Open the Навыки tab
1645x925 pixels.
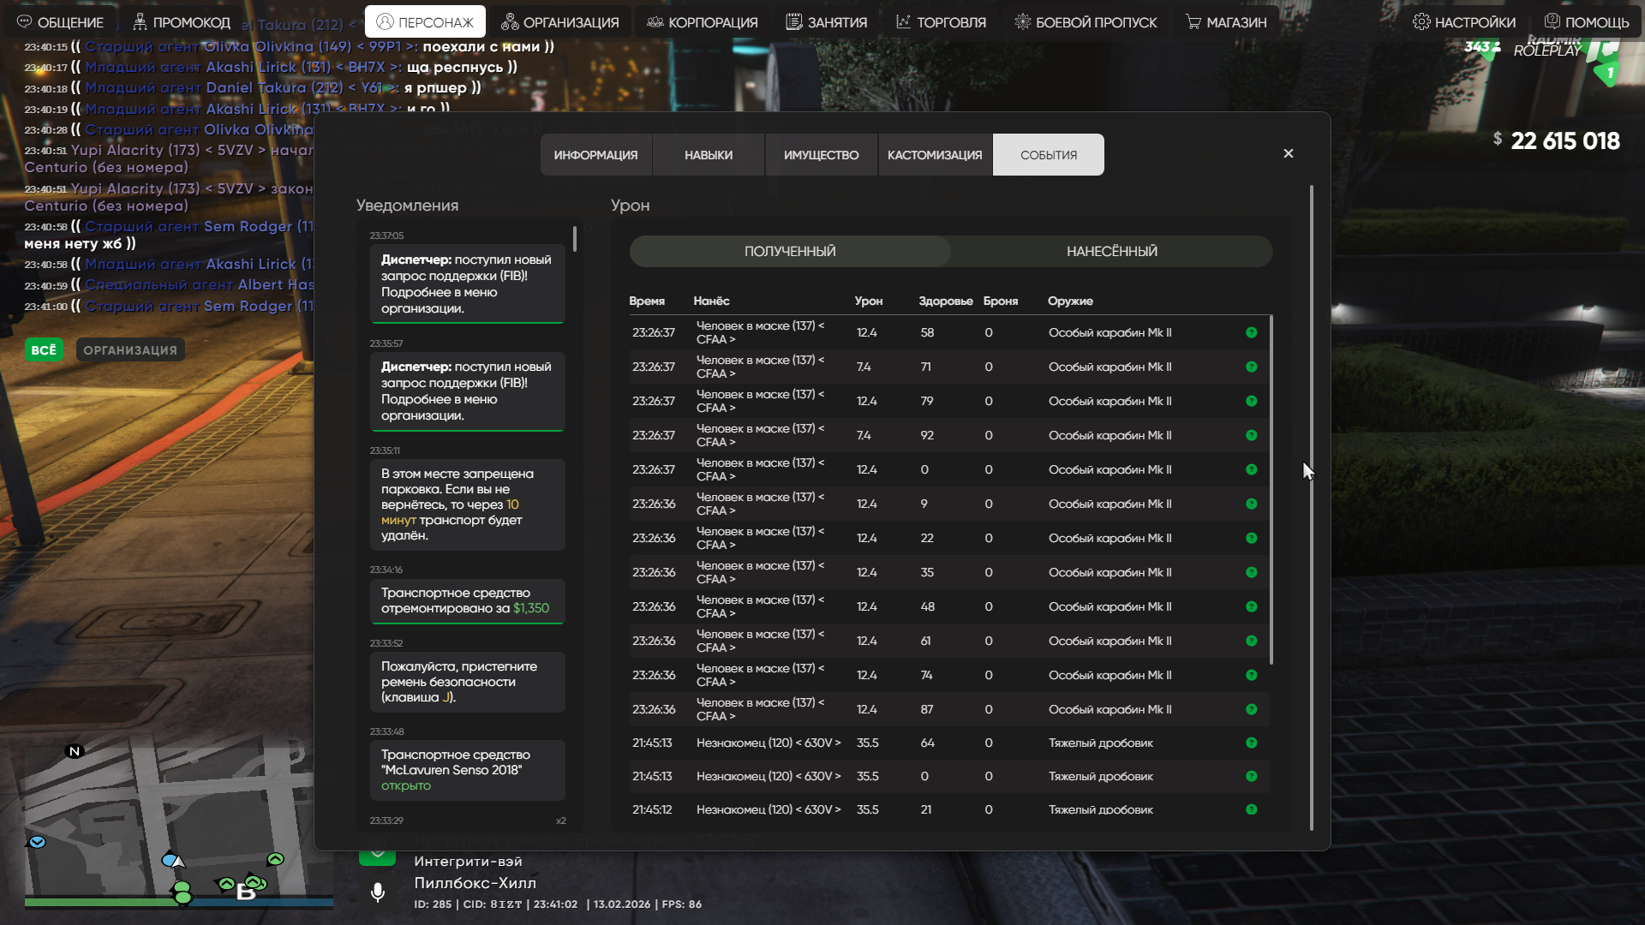coord(708,155)
